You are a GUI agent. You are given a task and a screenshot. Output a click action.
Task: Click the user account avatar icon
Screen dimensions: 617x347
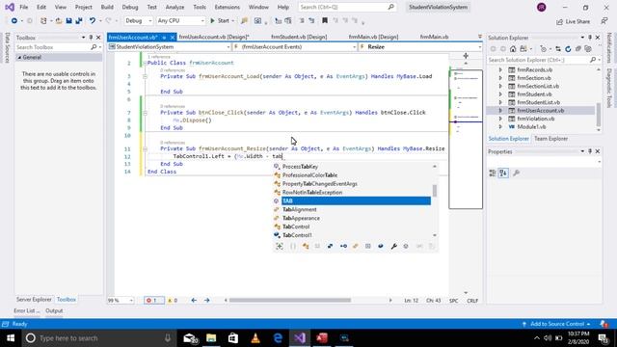coord(542,7)
